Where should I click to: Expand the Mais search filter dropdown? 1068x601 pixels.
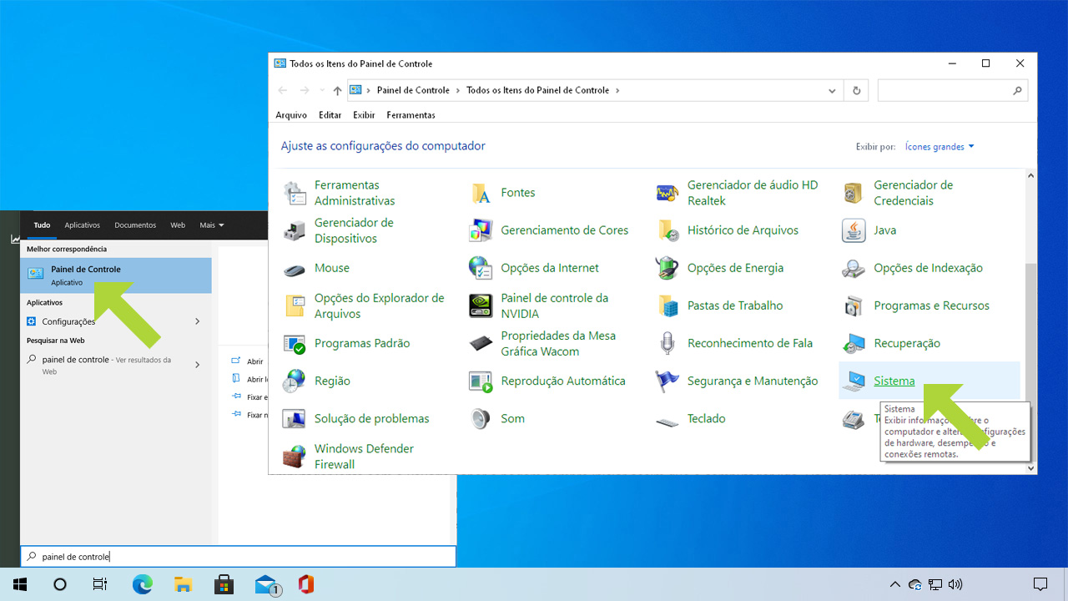click(212, 225)
